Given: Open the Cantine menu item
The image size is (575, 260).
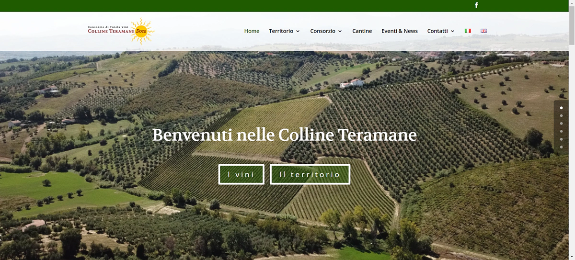Looking at the screenshot, I should pyautogui.click(x=362, y=31).
